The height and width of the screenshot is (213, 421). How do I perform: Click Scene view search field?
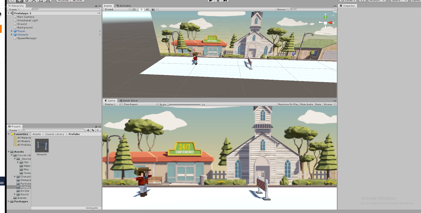point(313,9)
